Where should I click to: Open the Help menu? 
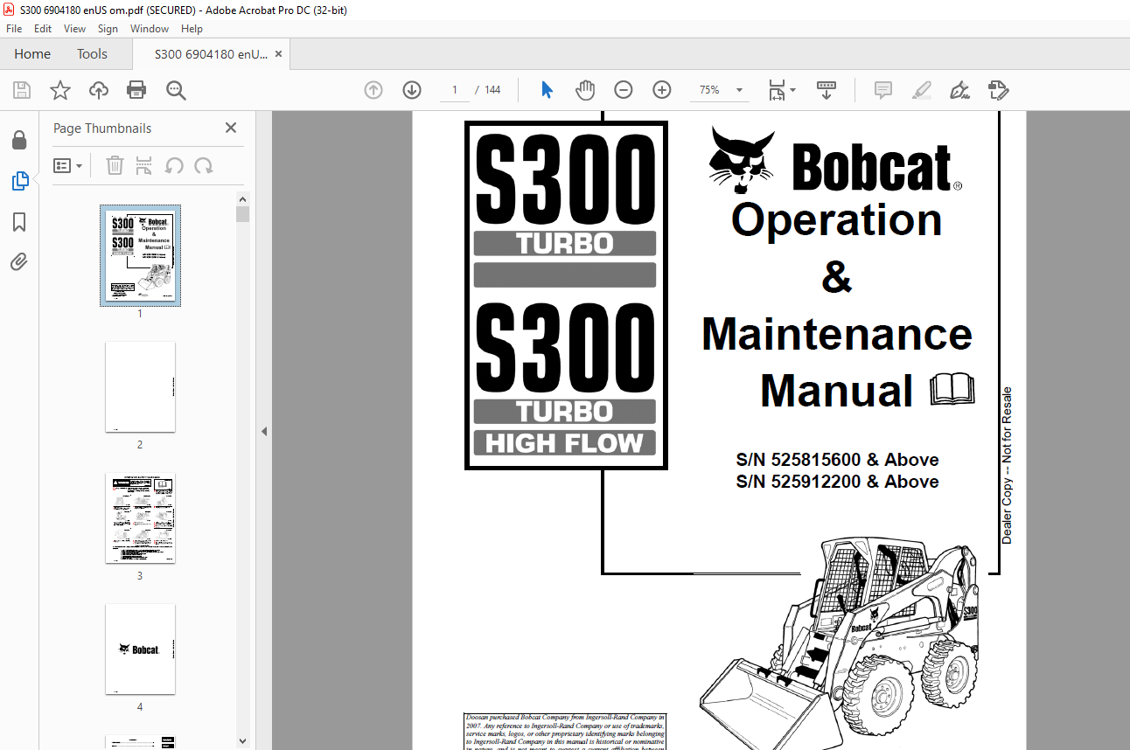[x=192, y=29]
